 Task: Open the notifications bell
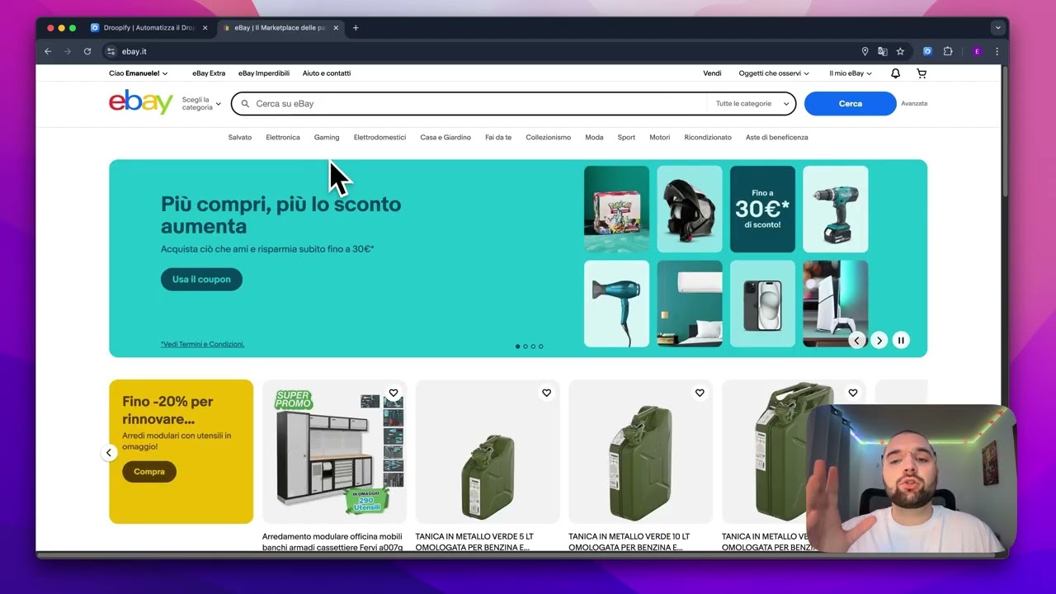click(895, 73)
